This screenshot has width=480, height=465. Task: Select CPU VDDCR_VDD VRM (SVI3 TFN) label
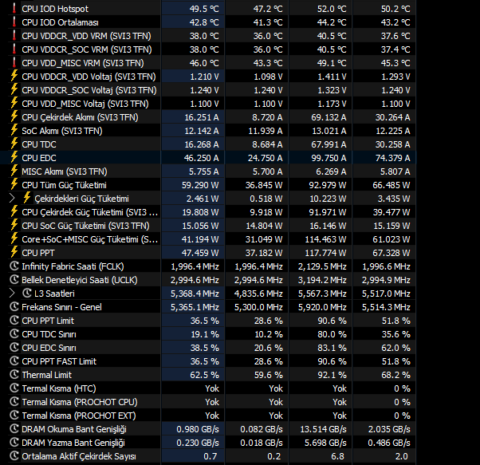[87, 36]
